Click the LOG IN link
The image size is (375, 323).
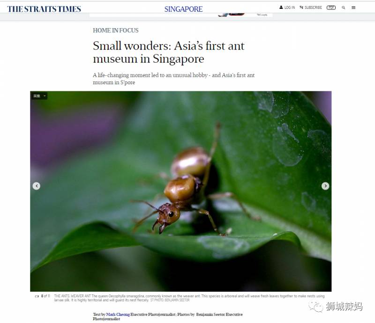pos(290,7)
